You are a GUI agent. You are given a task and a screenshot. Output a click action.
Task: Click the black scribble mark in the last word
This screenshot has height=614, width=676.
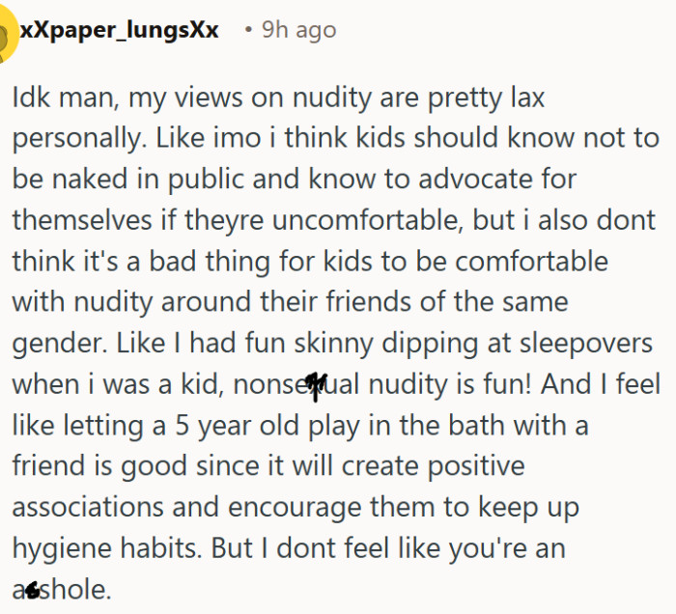(x=33, y=589)
